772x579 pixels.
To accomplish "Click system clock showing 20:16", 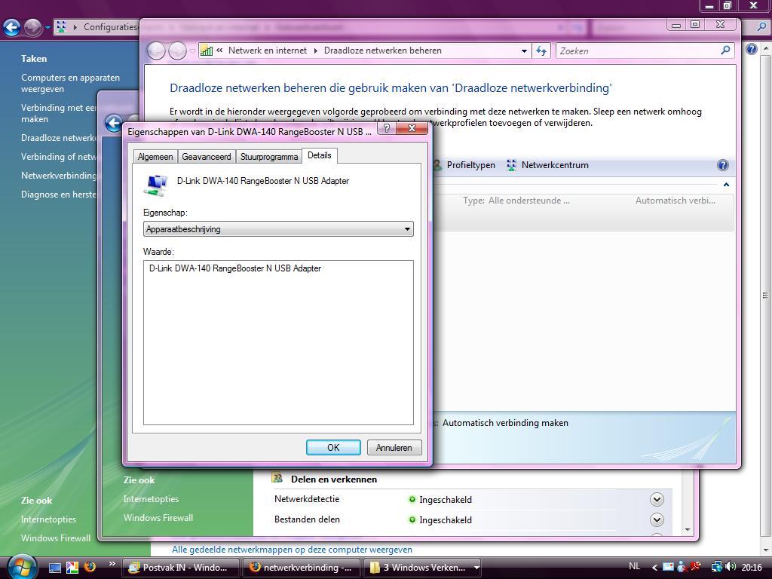I will tap(752, 567).
